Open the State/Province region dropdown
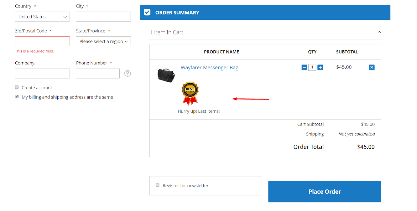This screenshot has height=211, width=417. pyautogui.click(x=103, y=42)
